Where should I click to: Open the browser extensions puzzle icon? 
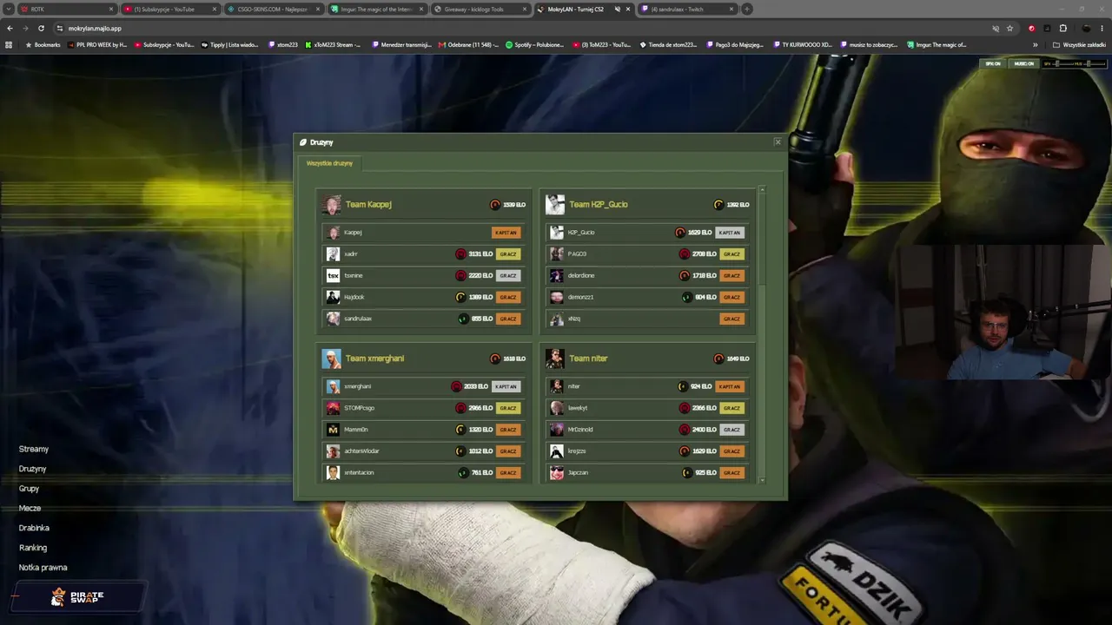click(x=1062, y=28)
